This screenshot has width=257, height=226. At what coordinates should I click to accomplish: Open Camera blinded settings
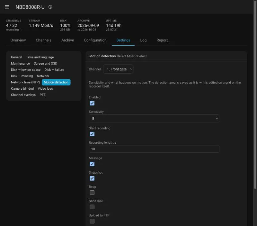click(x=22, y=88)
